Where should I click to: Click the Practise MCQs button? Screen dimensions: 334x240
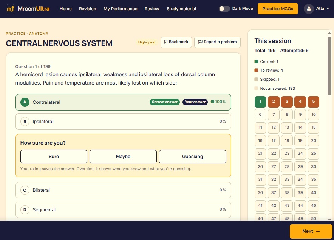click(278, 9)
